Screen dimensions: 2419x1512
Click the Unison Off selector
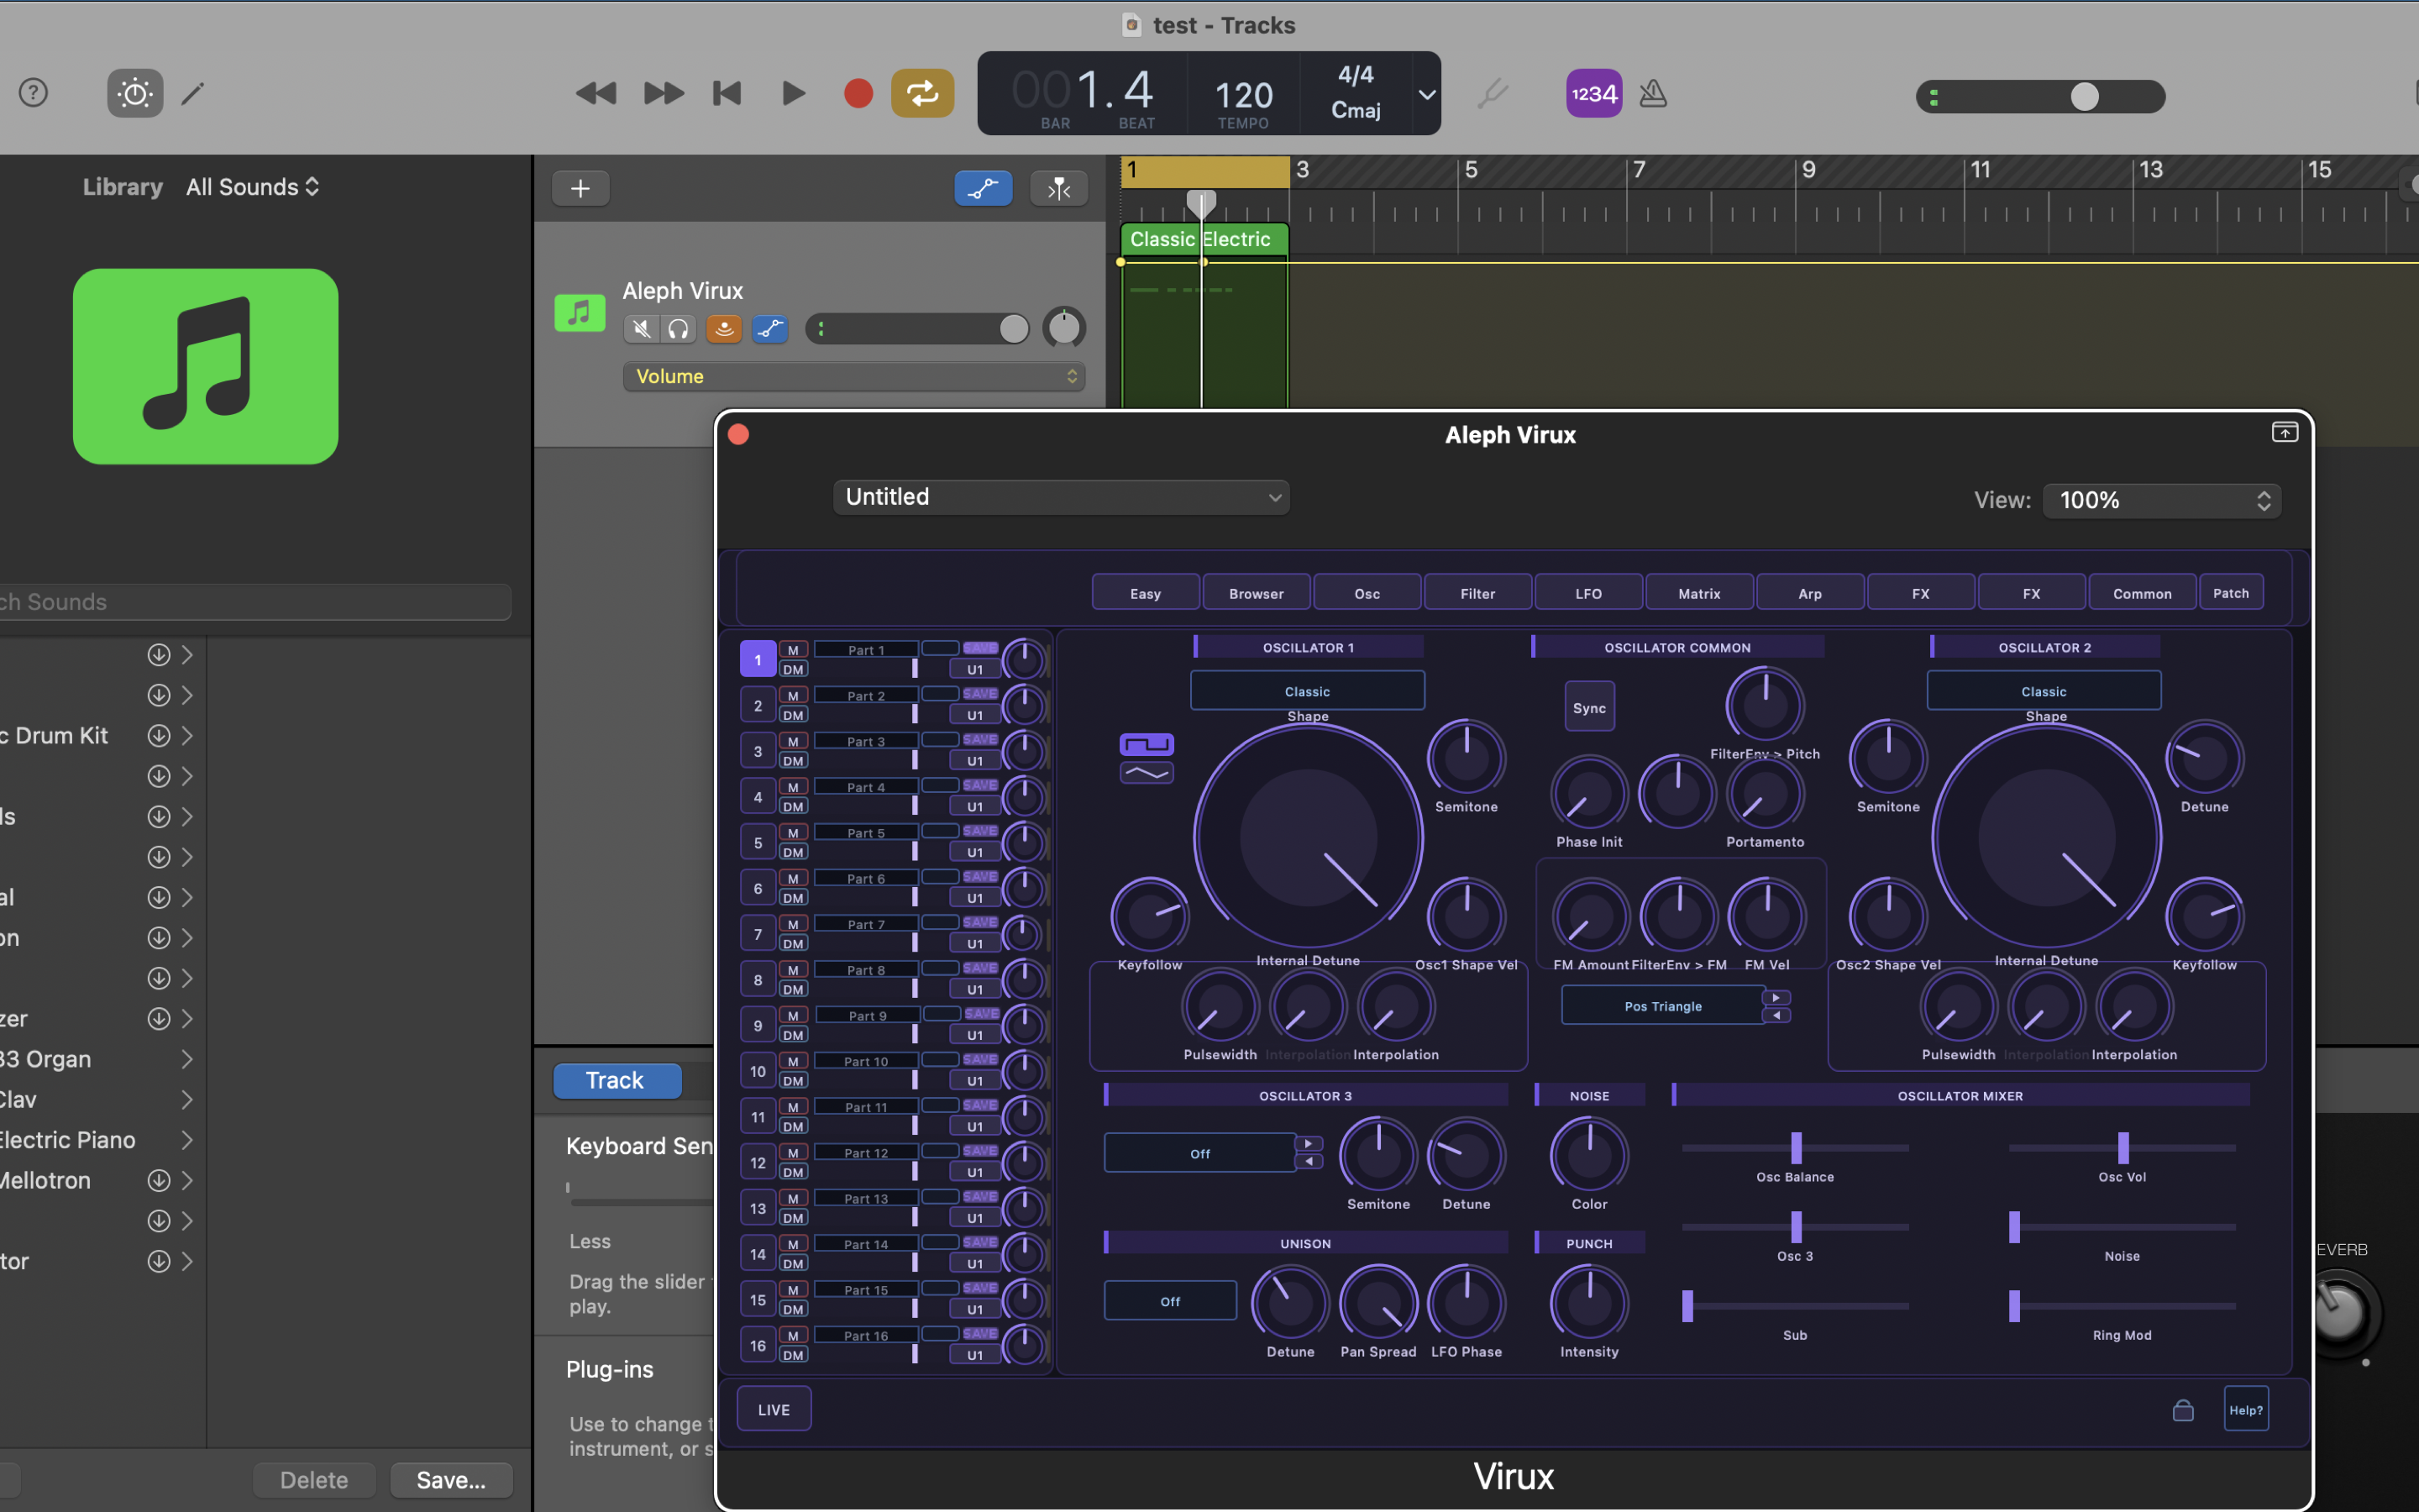(1171, 1301)
